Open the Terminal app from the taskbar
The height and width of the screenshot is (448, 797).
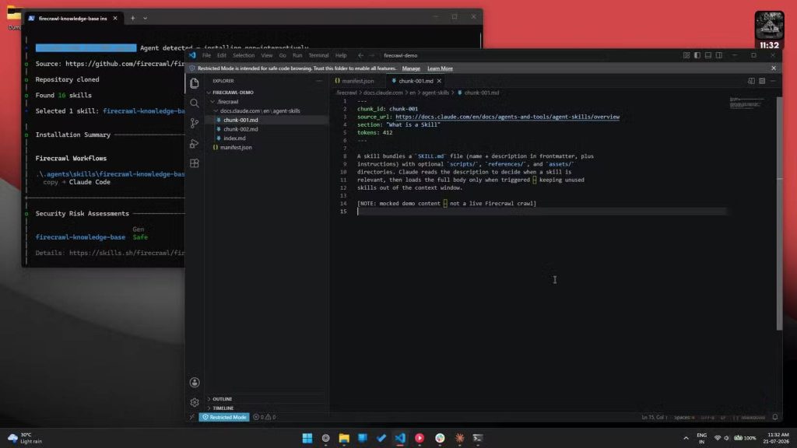click(477, 438)
